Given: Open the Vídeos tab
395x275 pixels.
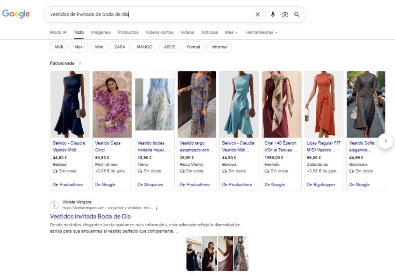Looking at the screenshot, I should click(187, 32).
